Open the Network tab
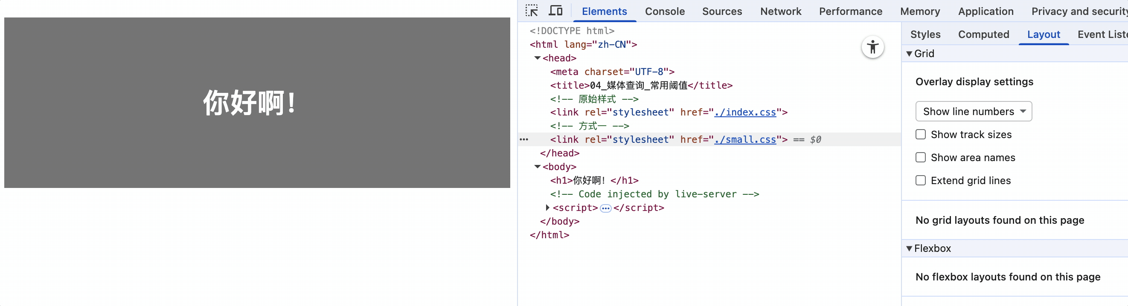Image resolution: width=1128 pixels, height=306 pixels. [780, 12]
